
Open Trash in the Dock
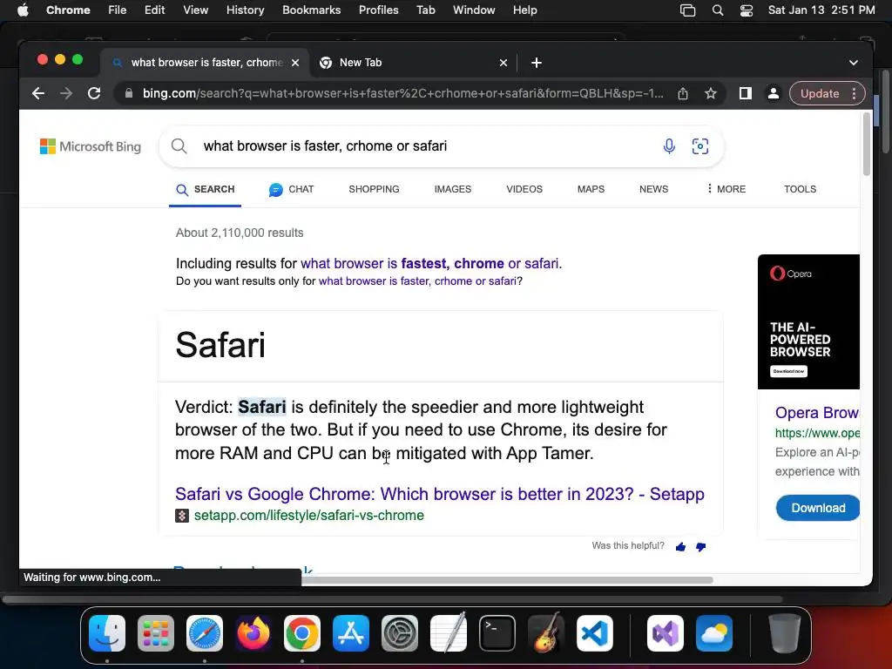(x=785, y=633)
